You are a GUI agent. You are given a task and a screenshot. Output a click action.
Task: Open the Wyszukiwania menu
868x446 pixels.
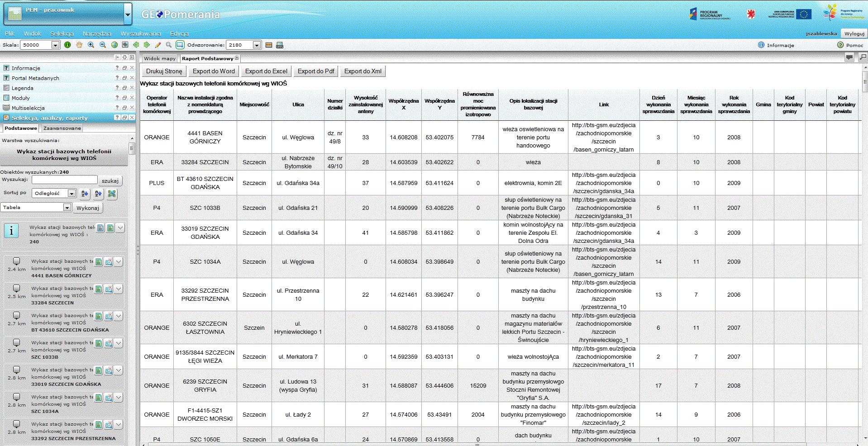(x=141, y=33)
